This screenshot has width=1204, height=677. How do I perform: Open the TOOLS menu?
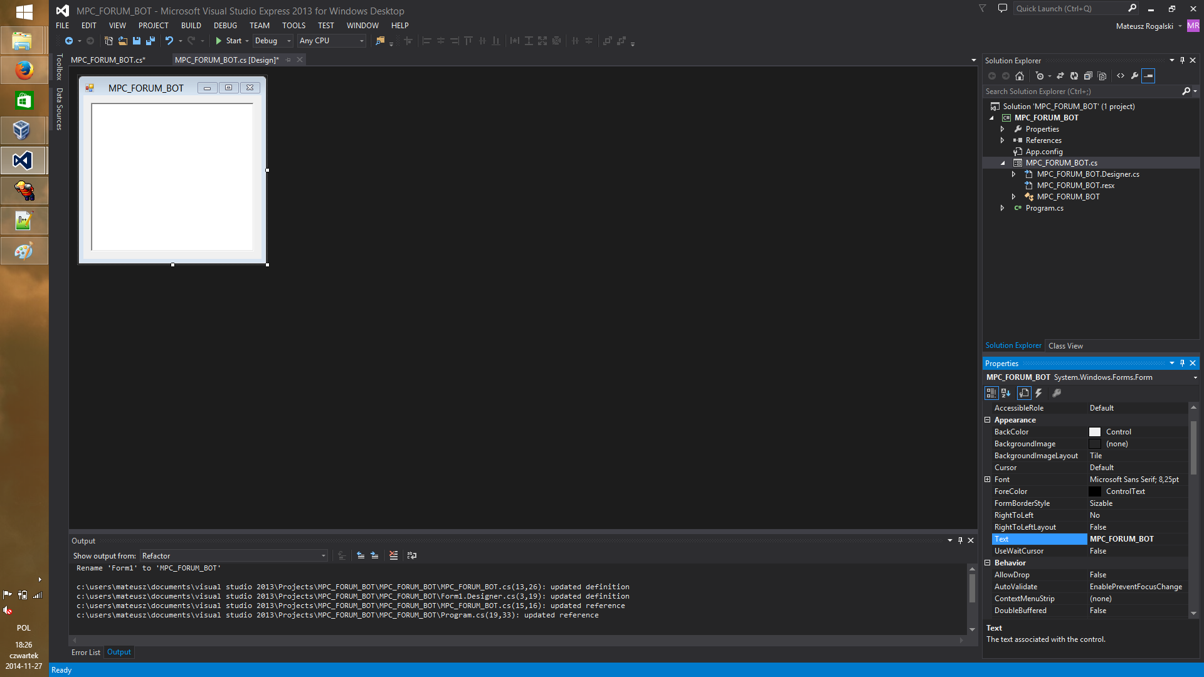(293, 26)
